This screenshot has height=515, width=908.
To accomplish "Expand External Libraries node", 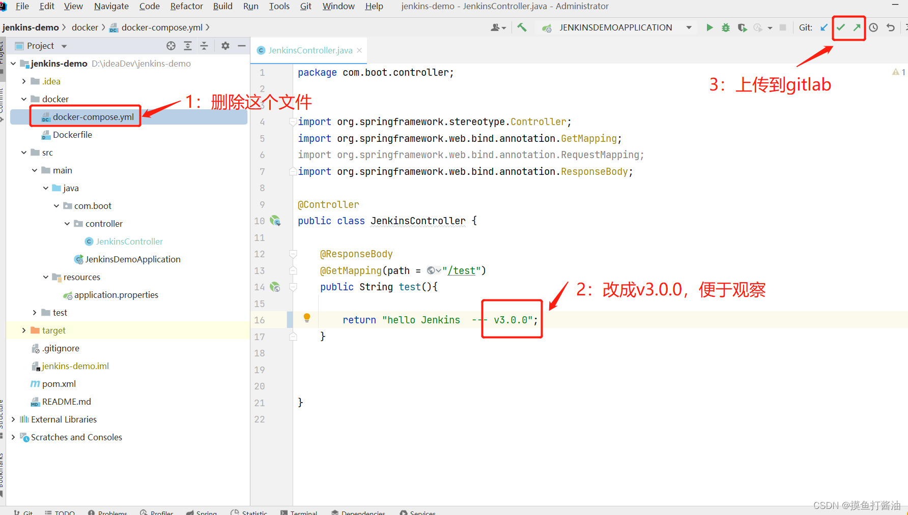I will click(x=13, y=419).
